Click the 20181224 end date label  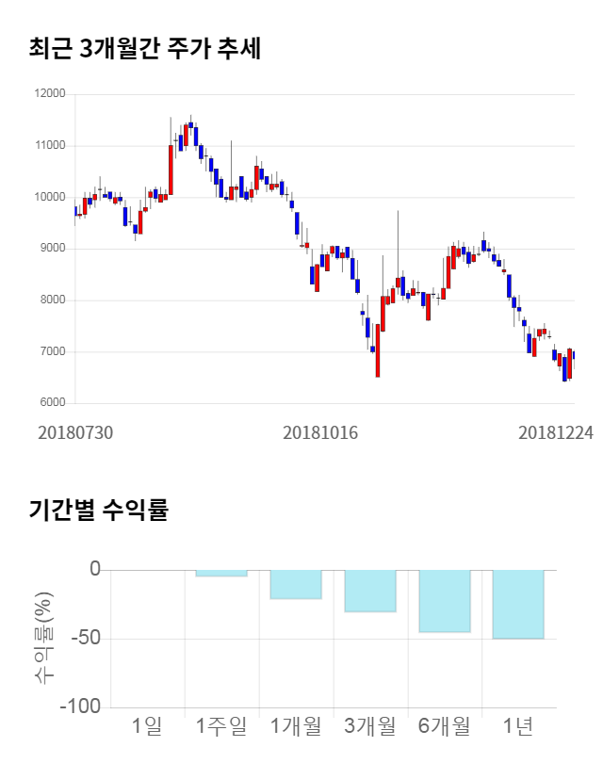[556, 432]
